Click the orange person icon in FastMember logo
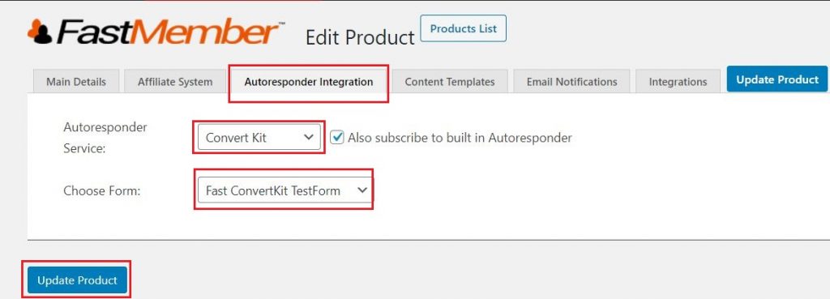The height and width of the screenshot is (299, 830). pos(40,32)
